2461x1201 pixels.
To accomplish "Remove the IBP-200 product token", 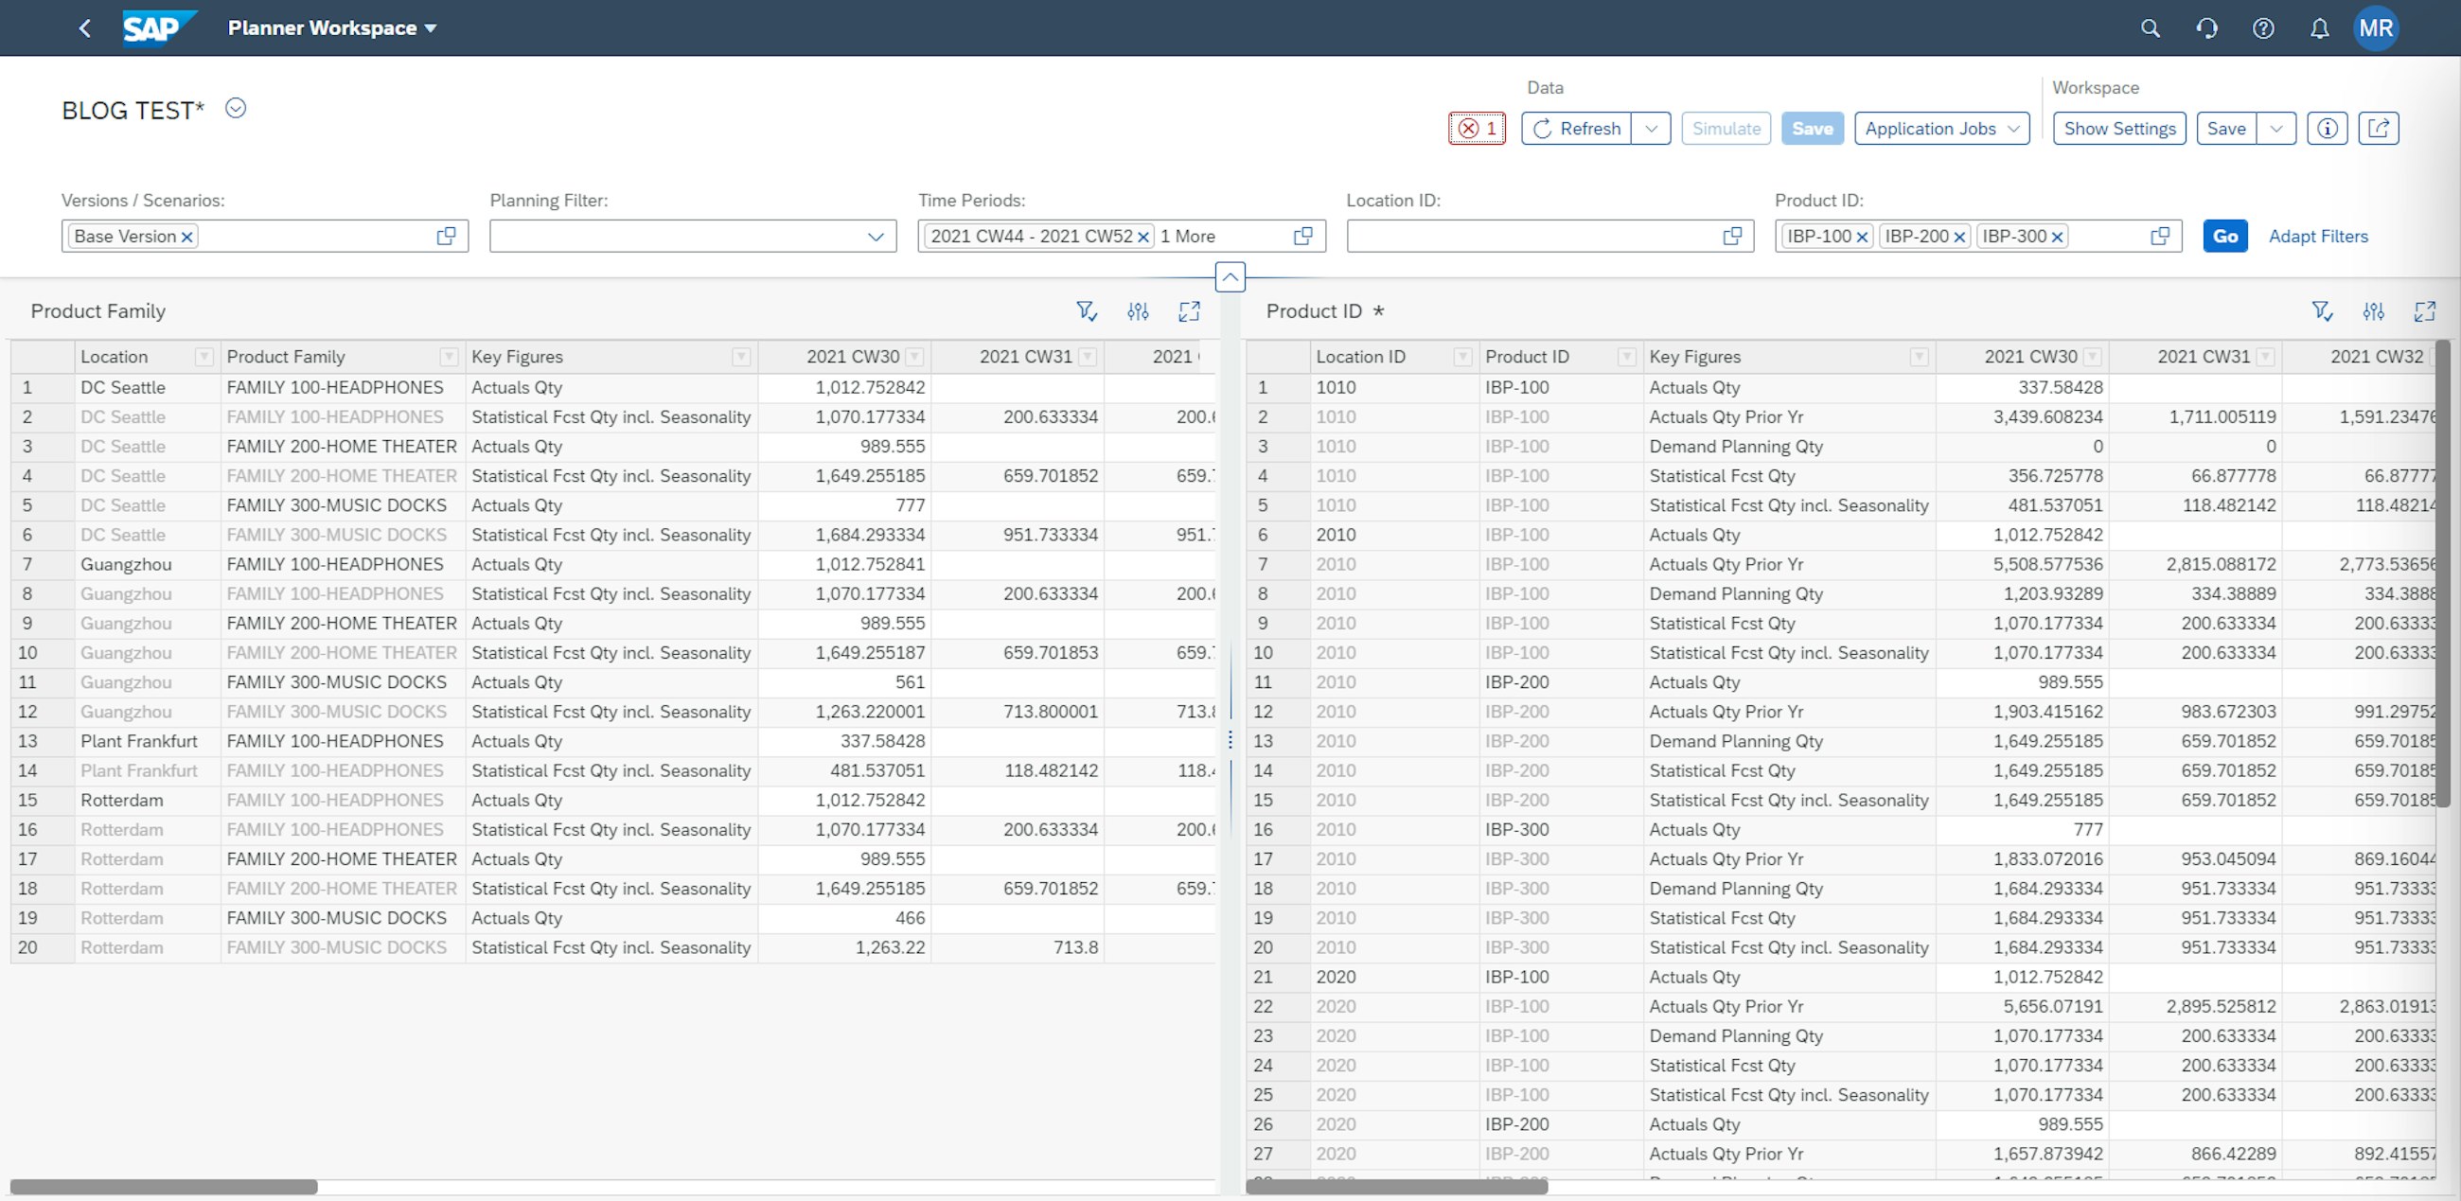I will 1959,237.
